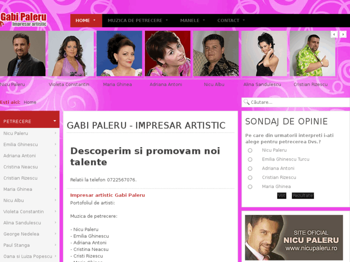Open the HOME menu item
Screen dimensions: 350x262
pyautogui.click(x=86, y=21)
